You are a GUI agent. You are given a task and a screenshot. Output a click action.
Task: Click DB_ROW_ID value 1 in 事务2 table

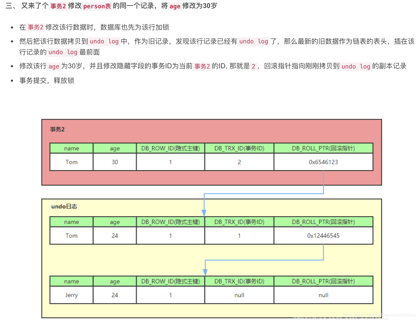pyautogui.click(x=170, y=162)
